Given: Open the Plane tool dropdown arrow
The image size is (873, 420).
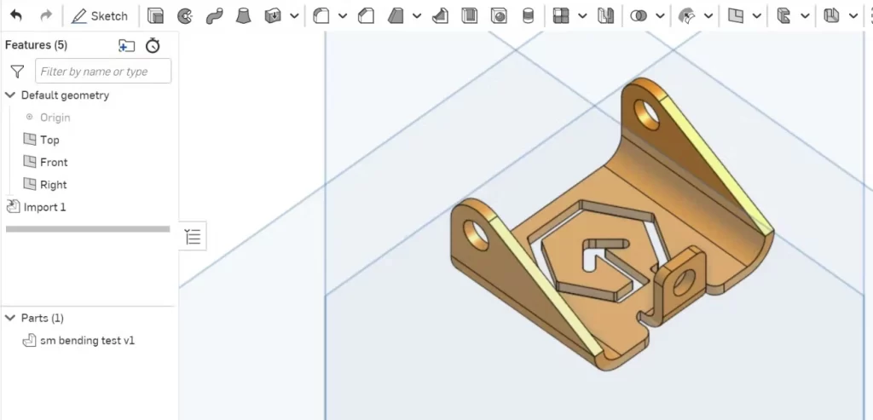Looking at the screenshot, I should [757, 15].
